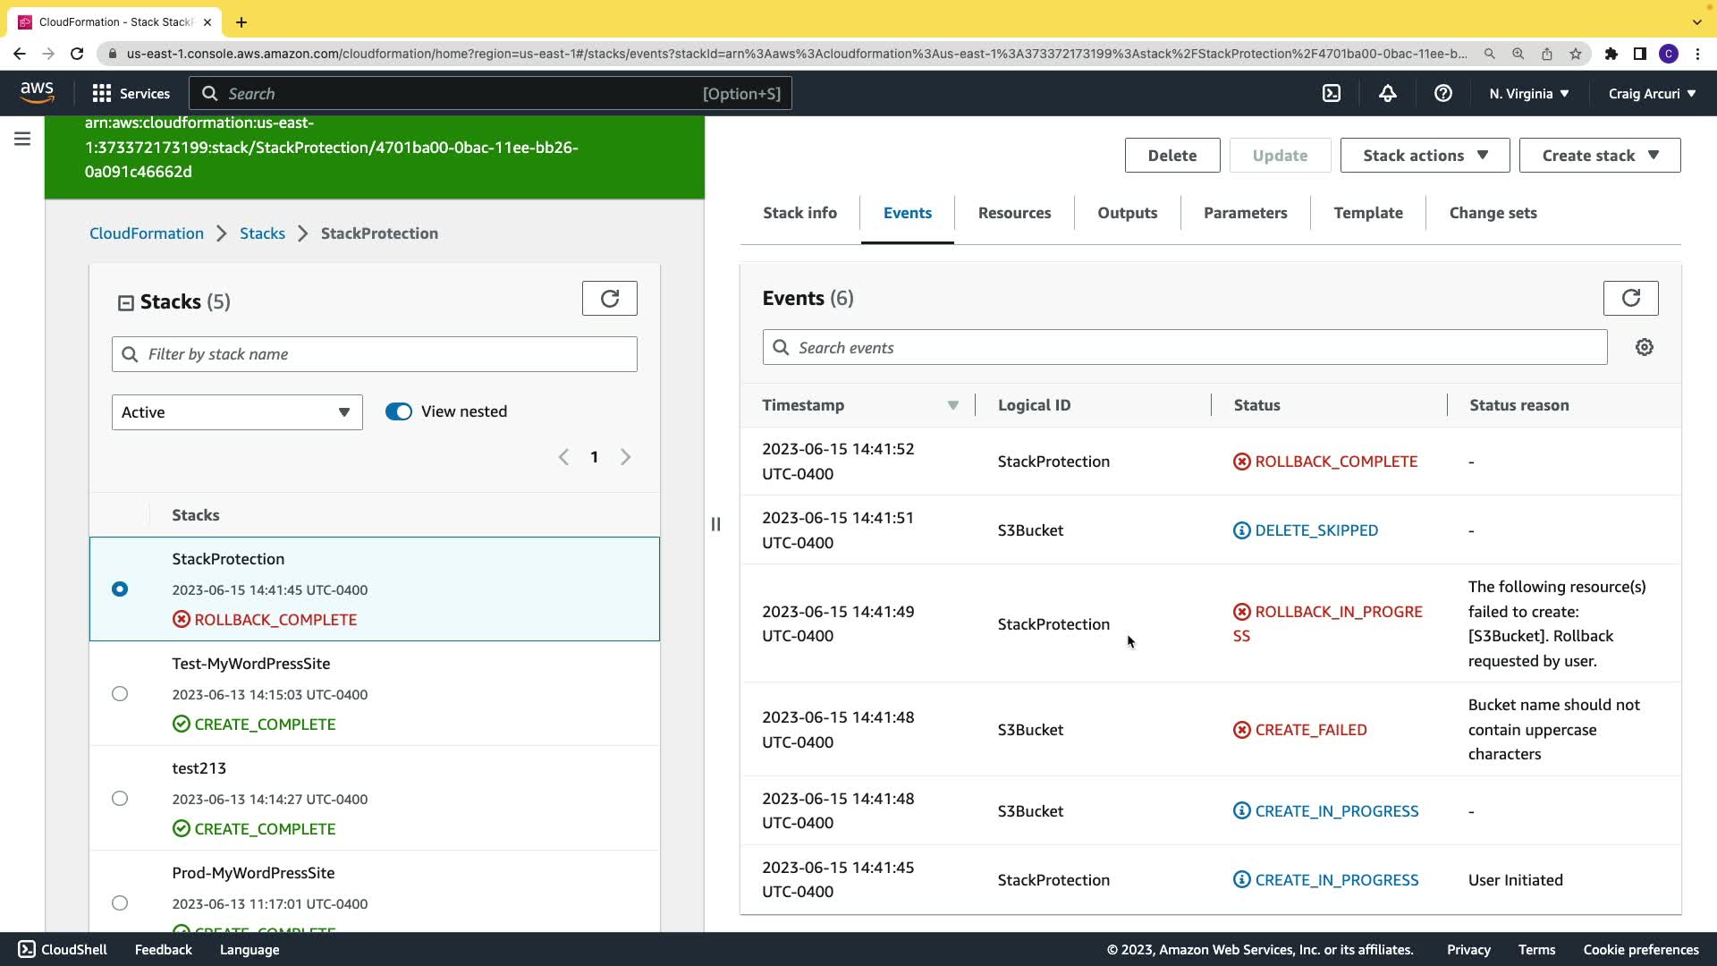Click the Search events input field
The height and width of the screenshot is (966, 1717).
(x=1184, y=348)
